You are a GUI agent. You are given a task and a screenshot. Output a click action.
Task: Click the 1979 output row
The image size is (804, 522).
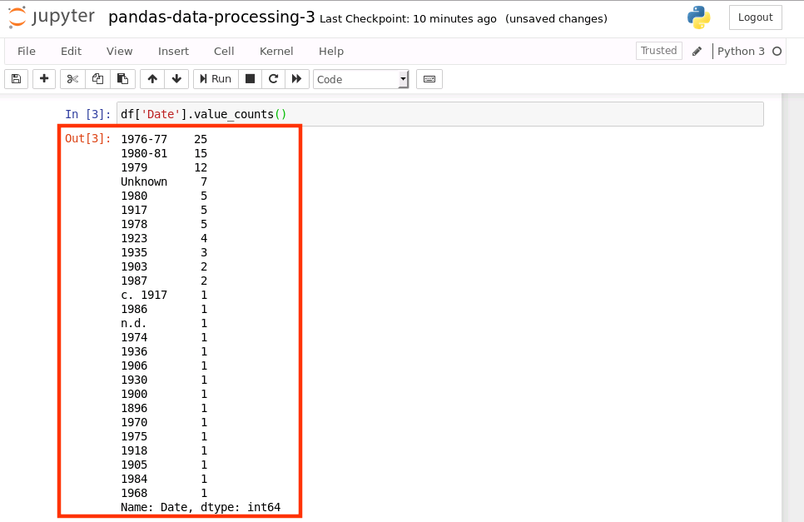164,167
